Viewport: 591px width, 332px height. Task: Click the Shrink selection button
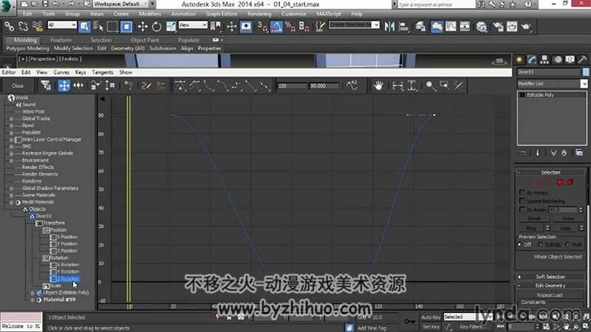(533, 218)
